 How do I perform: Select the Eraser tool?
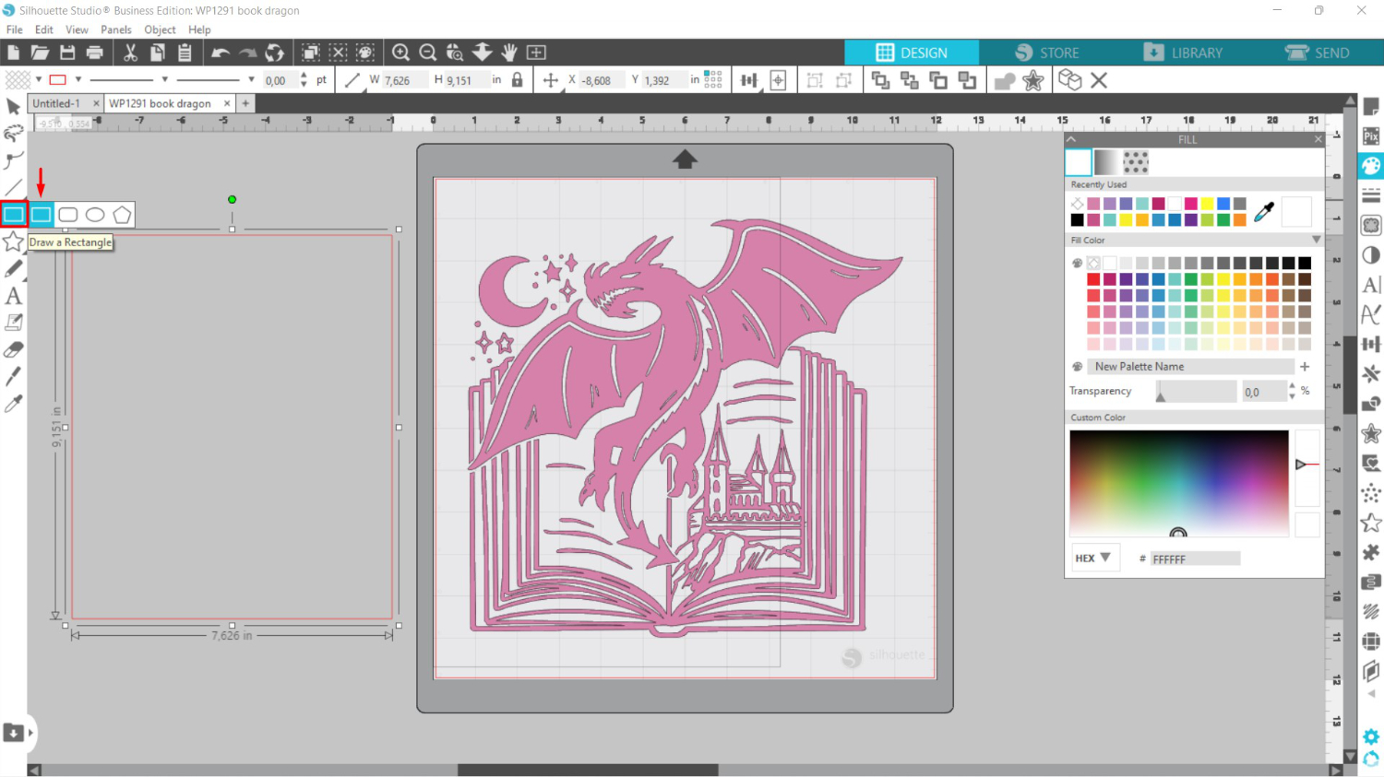tap(13, 349)
